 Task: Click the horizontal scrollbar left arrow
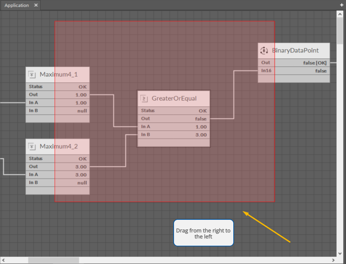point(3,260)
